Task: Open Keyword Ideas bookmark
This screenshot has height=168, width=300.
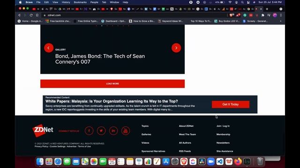Action: click(x=171, y=21)
